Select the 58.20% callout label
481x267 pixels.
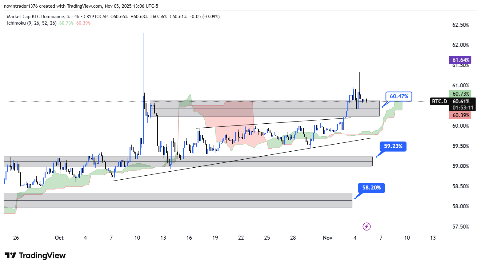point(371,188)
